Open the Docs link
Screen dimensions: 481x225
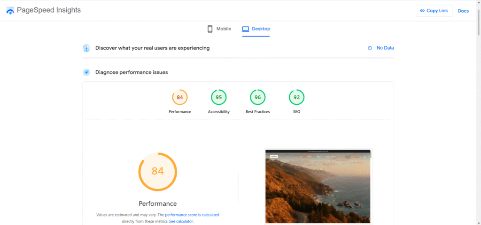tap(463, 11)
